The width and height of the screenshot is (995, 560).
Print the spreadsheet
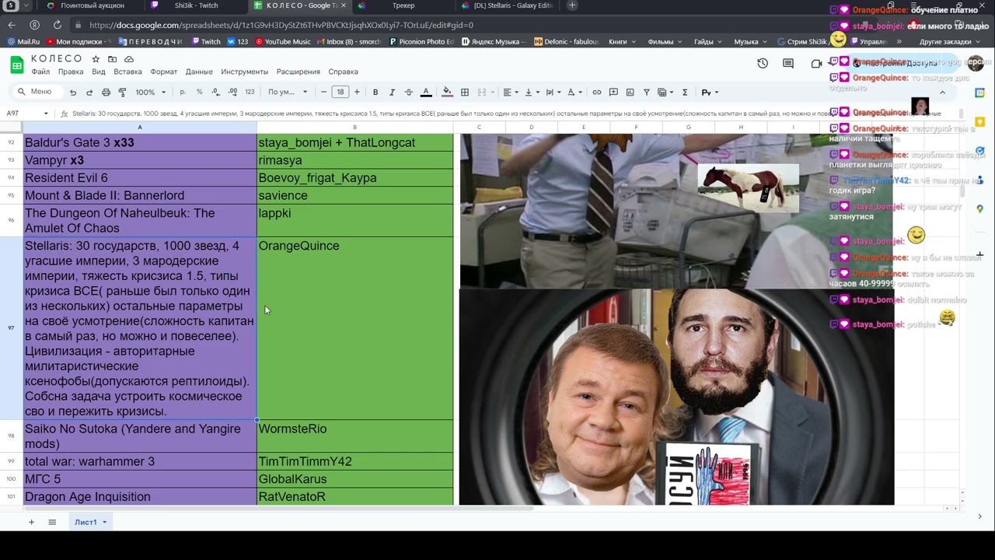click(x=106, y=92)
